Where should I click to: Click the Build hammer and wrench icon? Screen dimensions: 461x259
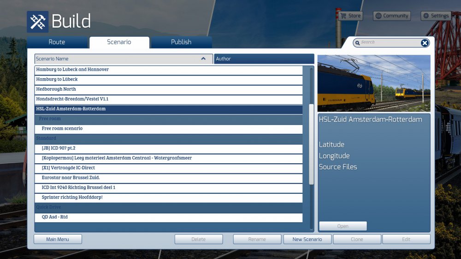click(x=37, y=22)
